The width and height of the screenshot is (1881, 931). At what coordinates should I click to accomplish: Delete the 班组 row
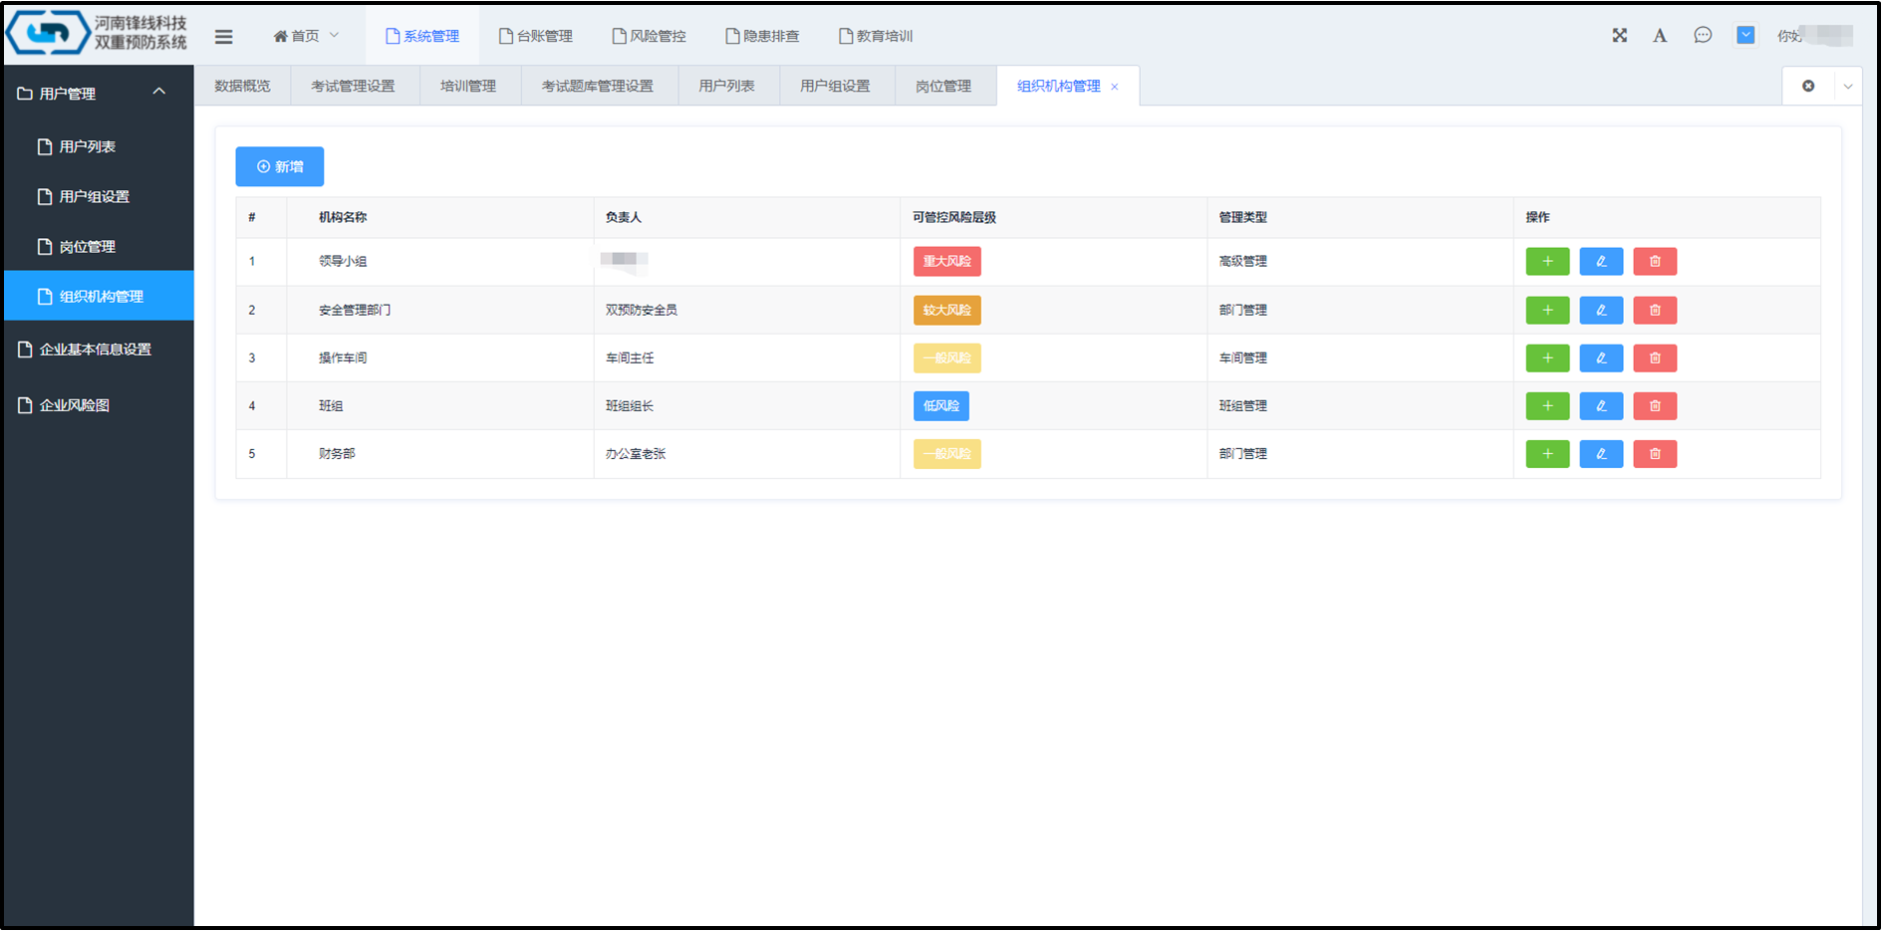coord(1654,406)
